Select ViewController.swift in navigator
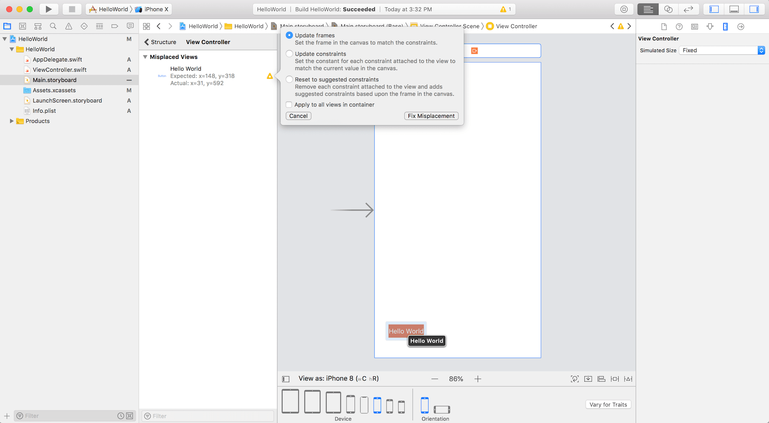This screenshot has height=423, width=769. click(x=60, y=70)
